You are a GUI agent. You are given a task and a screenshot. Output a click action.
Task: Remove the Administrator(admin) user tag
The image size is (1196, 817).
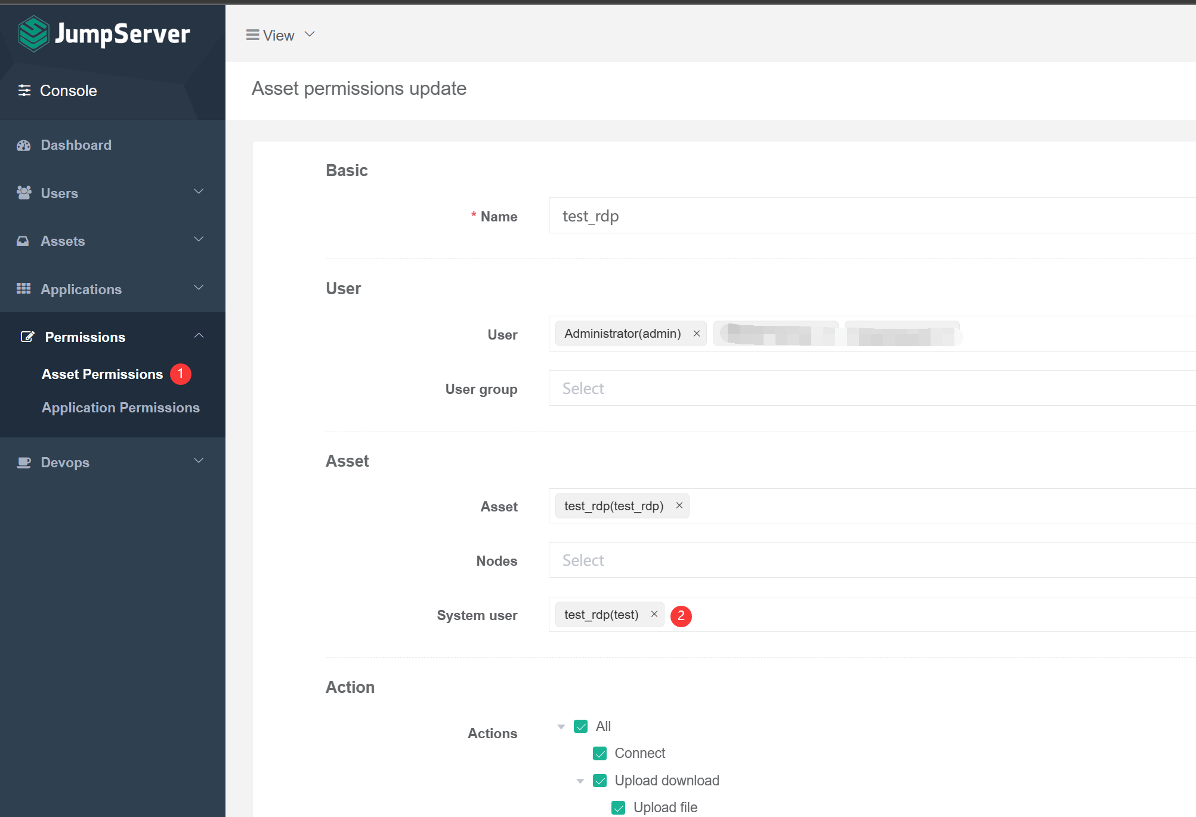[696, 334]
